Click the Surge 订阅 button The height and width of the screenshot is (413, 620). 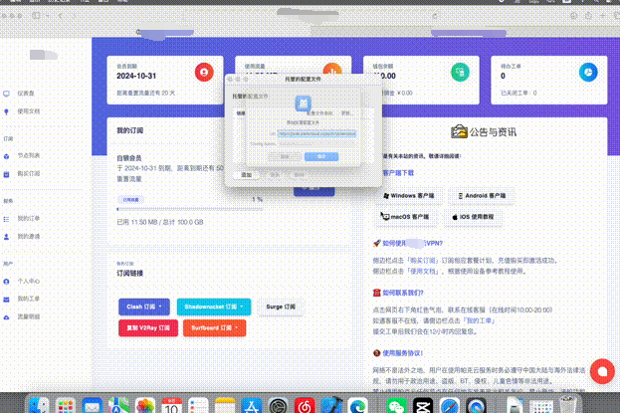[x=284, y=308]
